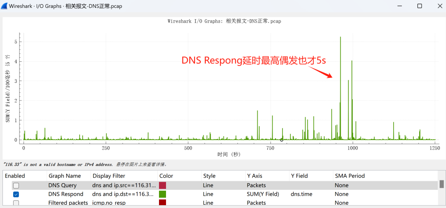Click the graph list vertical scrollbar thumb
Viewport: 446px width, 208px height.
441,184
